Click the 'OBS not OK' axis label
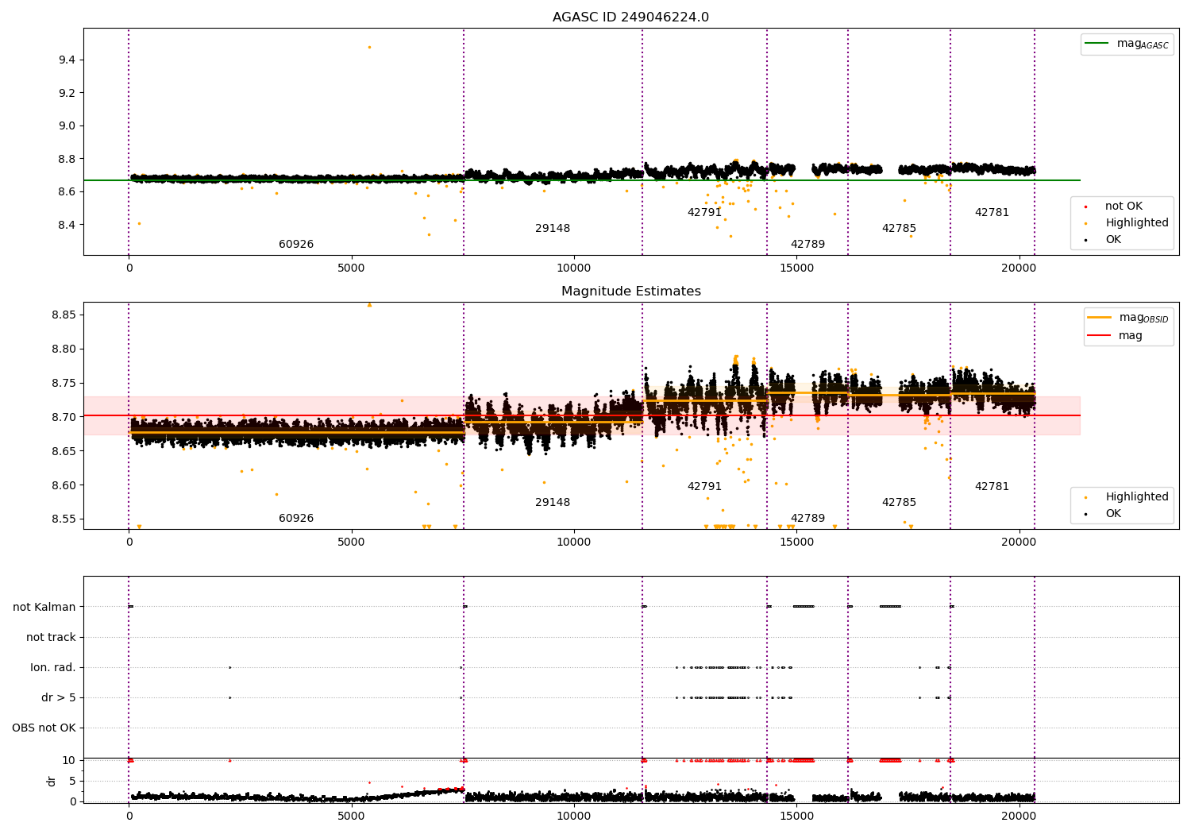 pyautogui.click(x=44, y=728)
